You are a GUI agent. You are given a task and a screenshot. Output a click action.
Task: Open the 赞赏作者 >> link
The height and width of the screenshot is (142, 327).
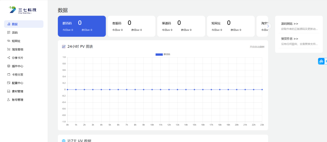(x=290, y=38)
